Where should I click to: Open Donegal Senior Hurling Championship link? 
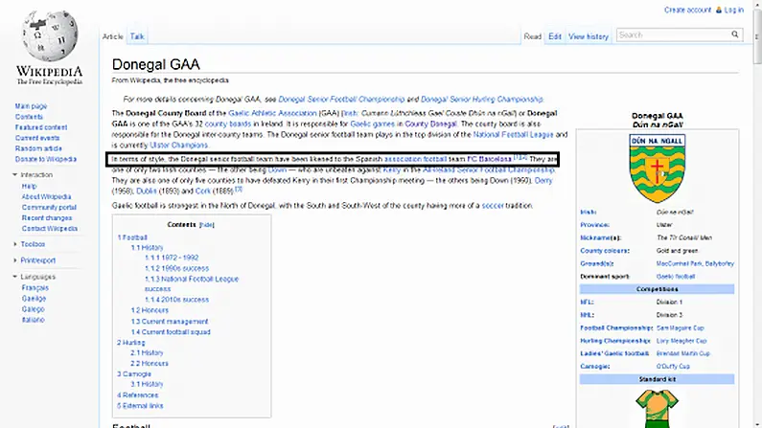coord(481,99)
